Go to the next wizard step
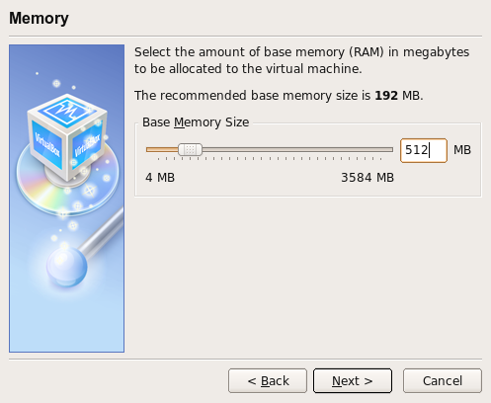The image size is (491, 403). coord(353,380)
